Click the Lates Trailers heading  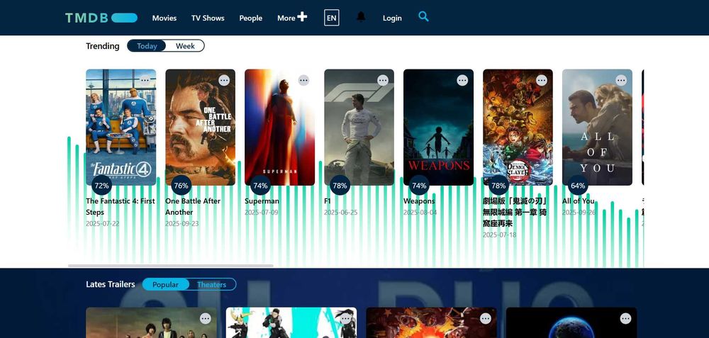click(111, 284)
